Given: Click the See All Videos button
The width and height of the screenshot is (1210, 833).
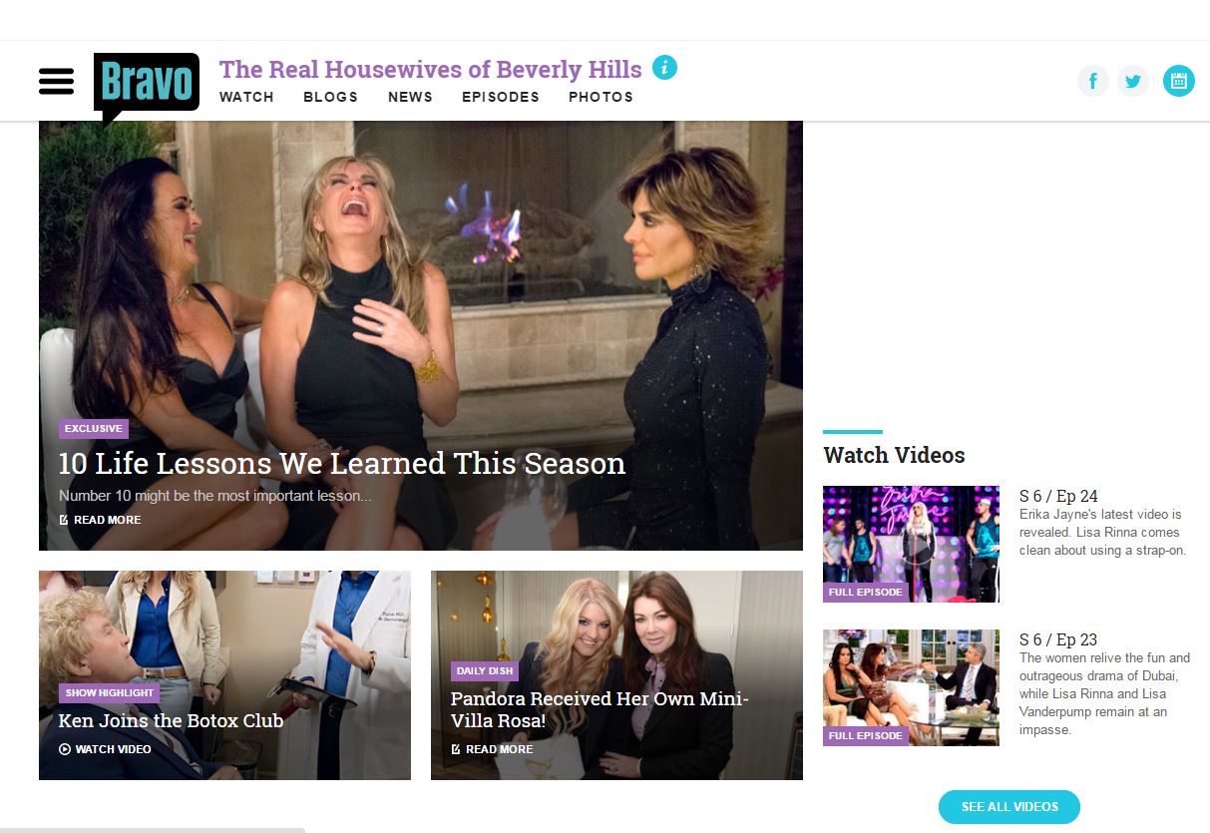Looking at the screenshot, I should (1009, 806).
